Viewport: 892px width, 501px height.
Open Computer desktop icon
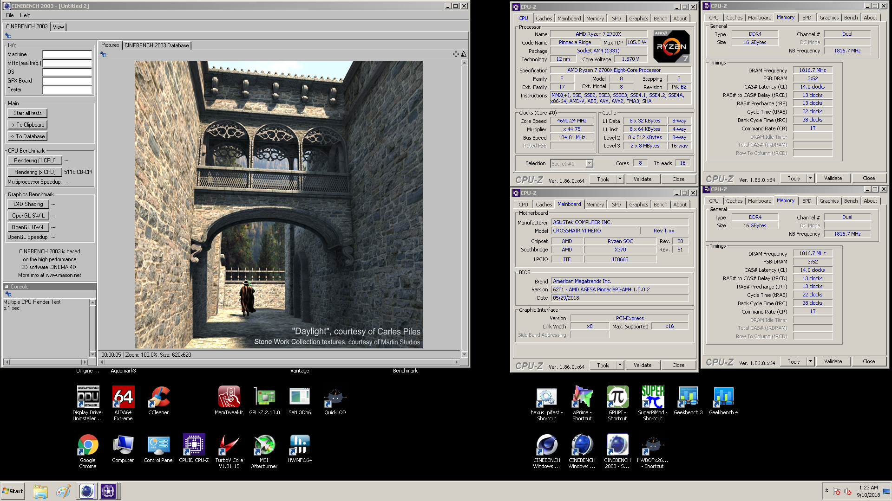coord(123,448)
